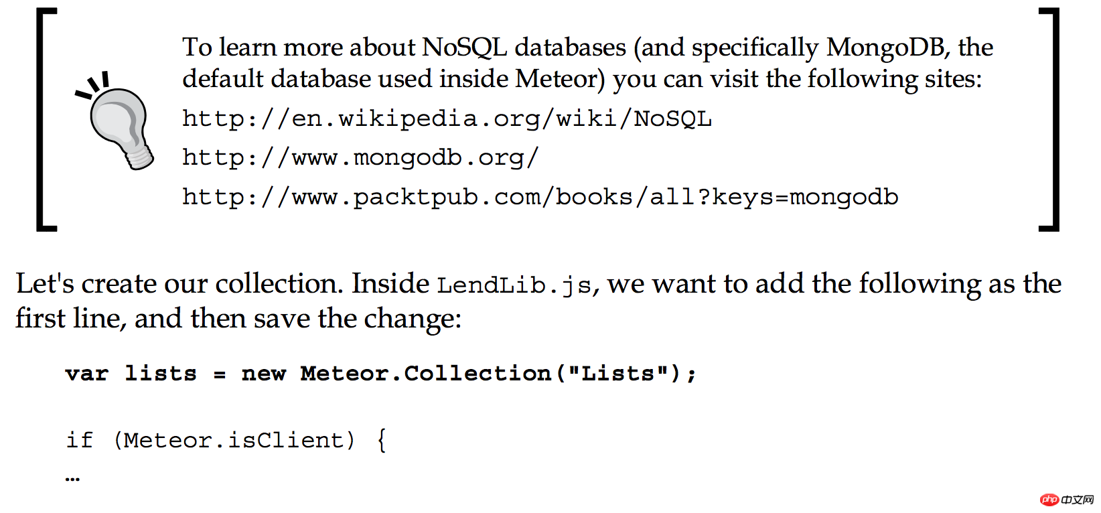Click the LendLib.js inline filename
The image size is (1101, 513).
(x=514, y=286)
